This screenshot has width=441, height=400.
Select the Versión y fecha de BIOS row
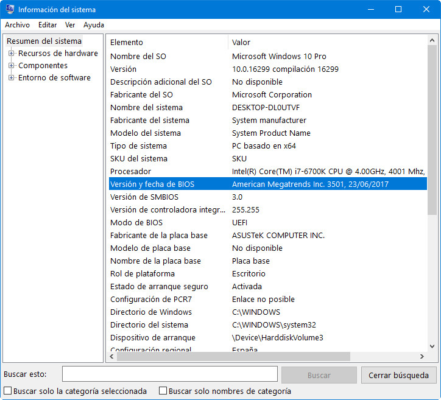click(268, 184)
